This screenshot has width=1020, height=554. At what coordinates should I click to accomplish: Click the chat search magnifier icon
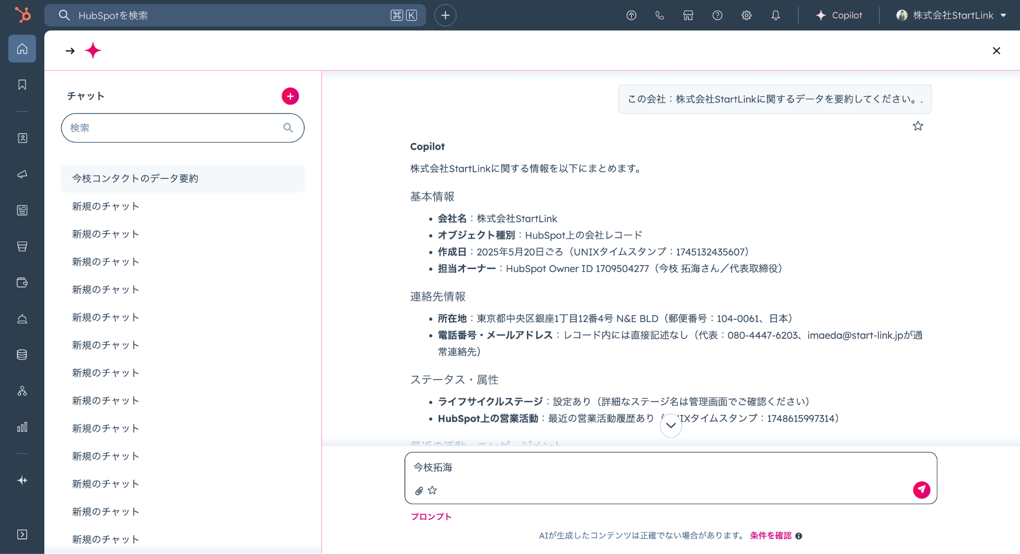click(288, 128)
